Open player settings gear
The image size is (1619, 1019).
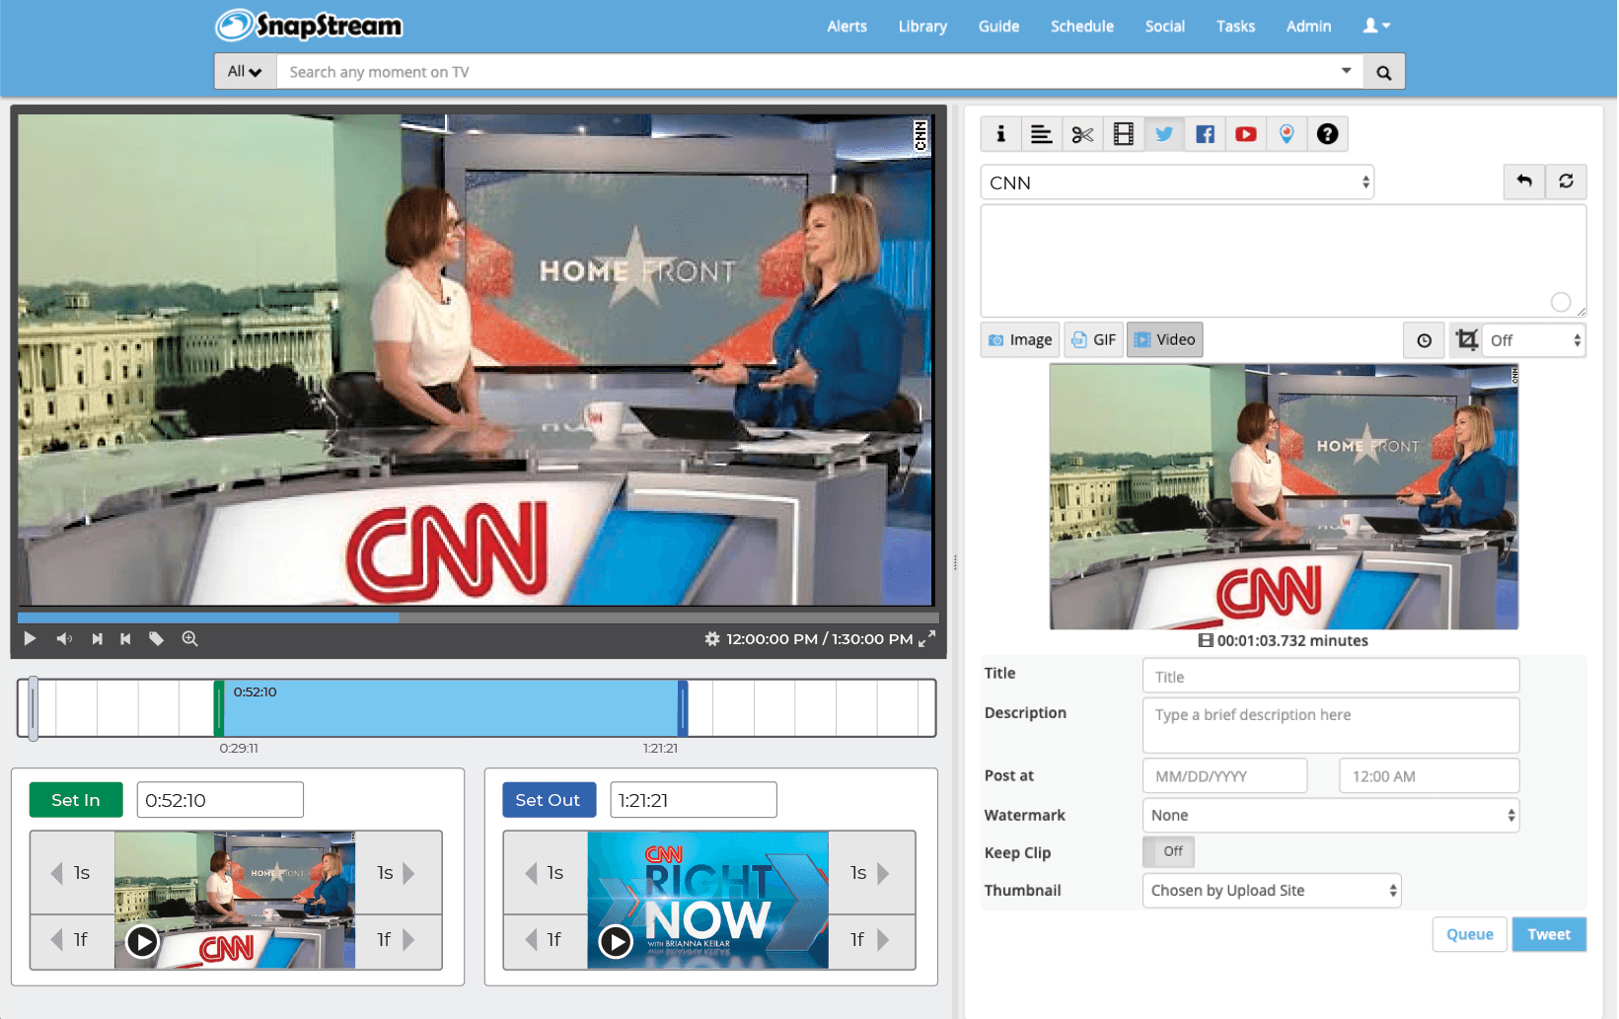pos(712,639)
